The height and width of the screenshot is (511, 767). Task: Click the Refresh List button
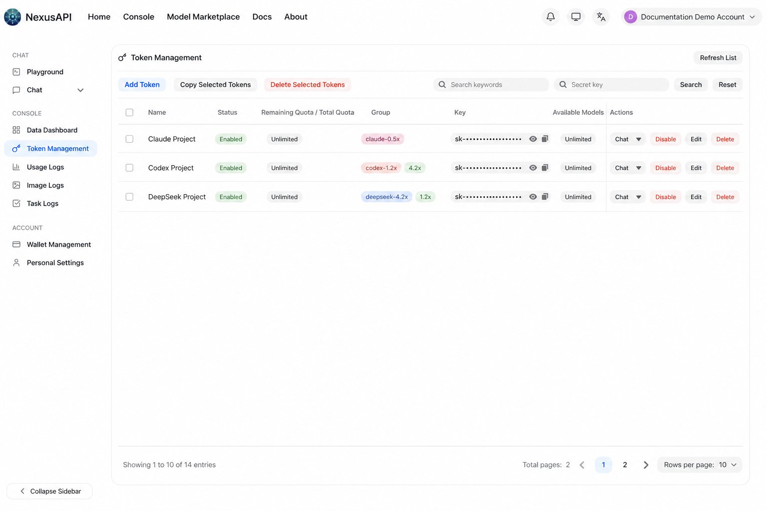tap(718, 58)
